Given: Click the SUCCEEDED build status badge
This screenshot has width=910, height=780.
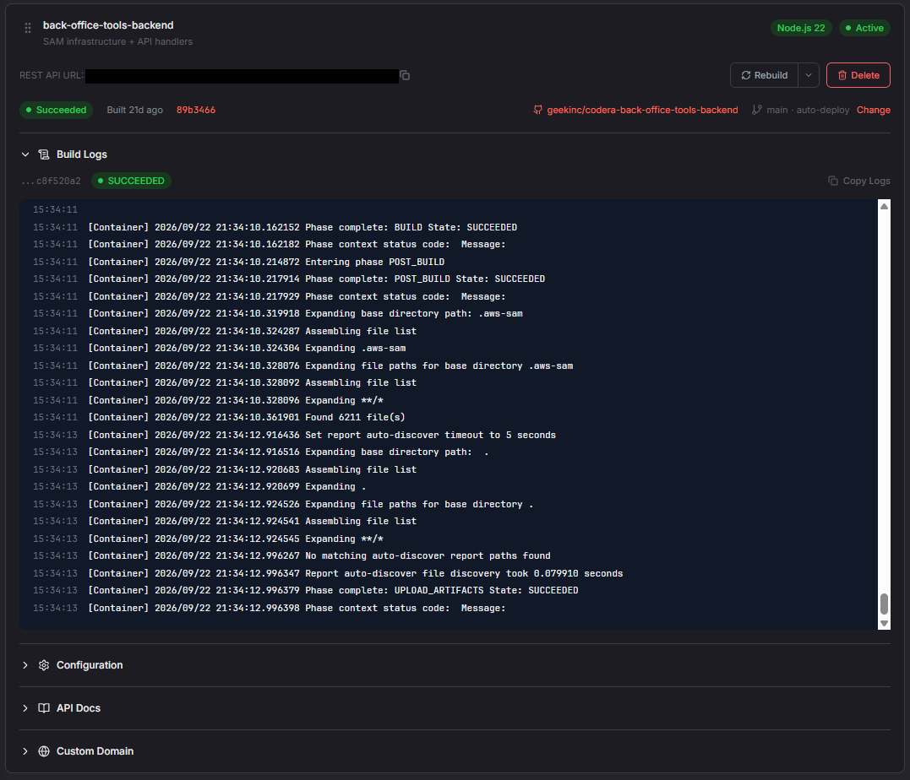Looking at the screenshot, I should coord(131,181).
